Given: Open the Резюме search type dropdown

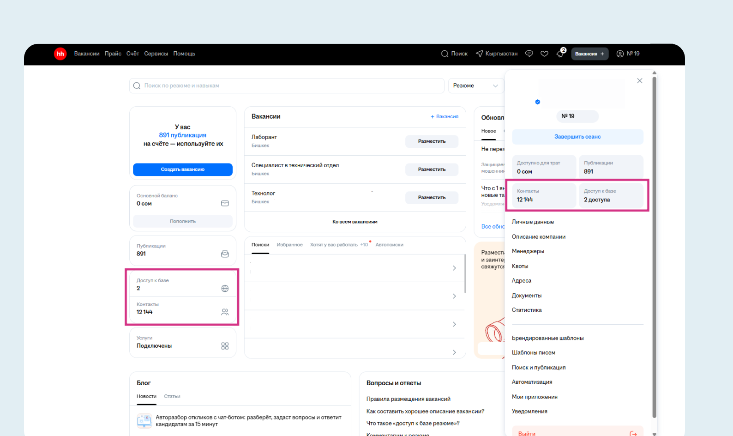Looking at the screenshot, I should (476, 85).
